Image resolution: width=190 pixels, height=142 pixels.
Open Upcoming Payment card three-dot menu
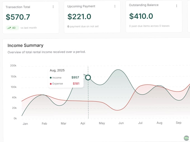(115, 6)
